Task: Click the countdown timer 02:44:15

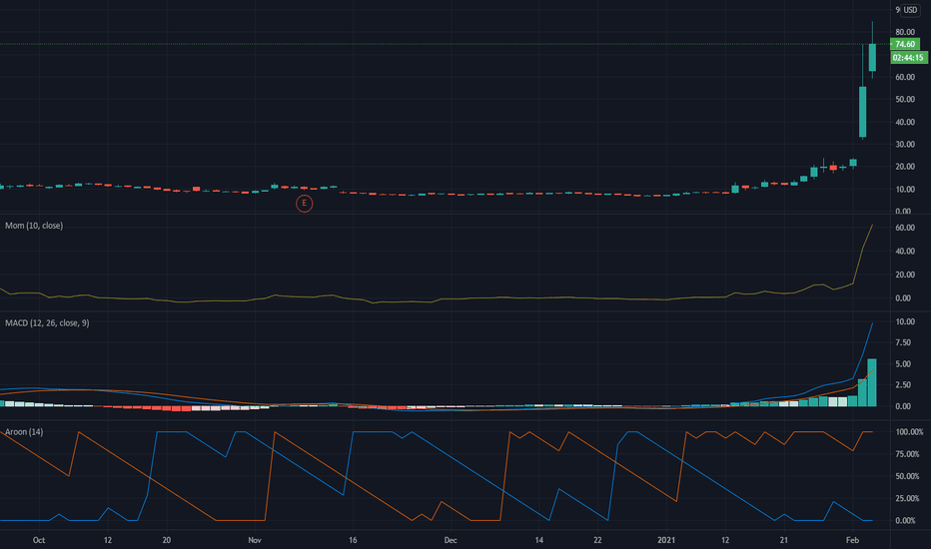Action: (x=908, y=58)
